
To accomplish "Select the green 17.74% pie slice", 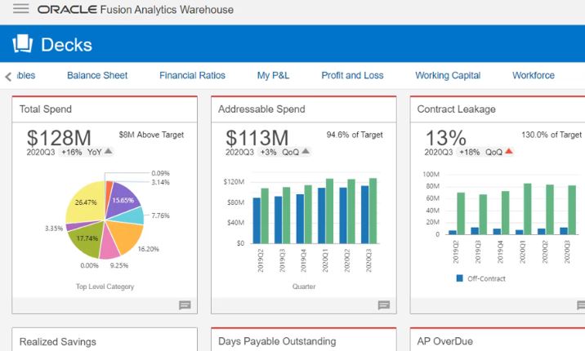I will [x=87, y=239].
